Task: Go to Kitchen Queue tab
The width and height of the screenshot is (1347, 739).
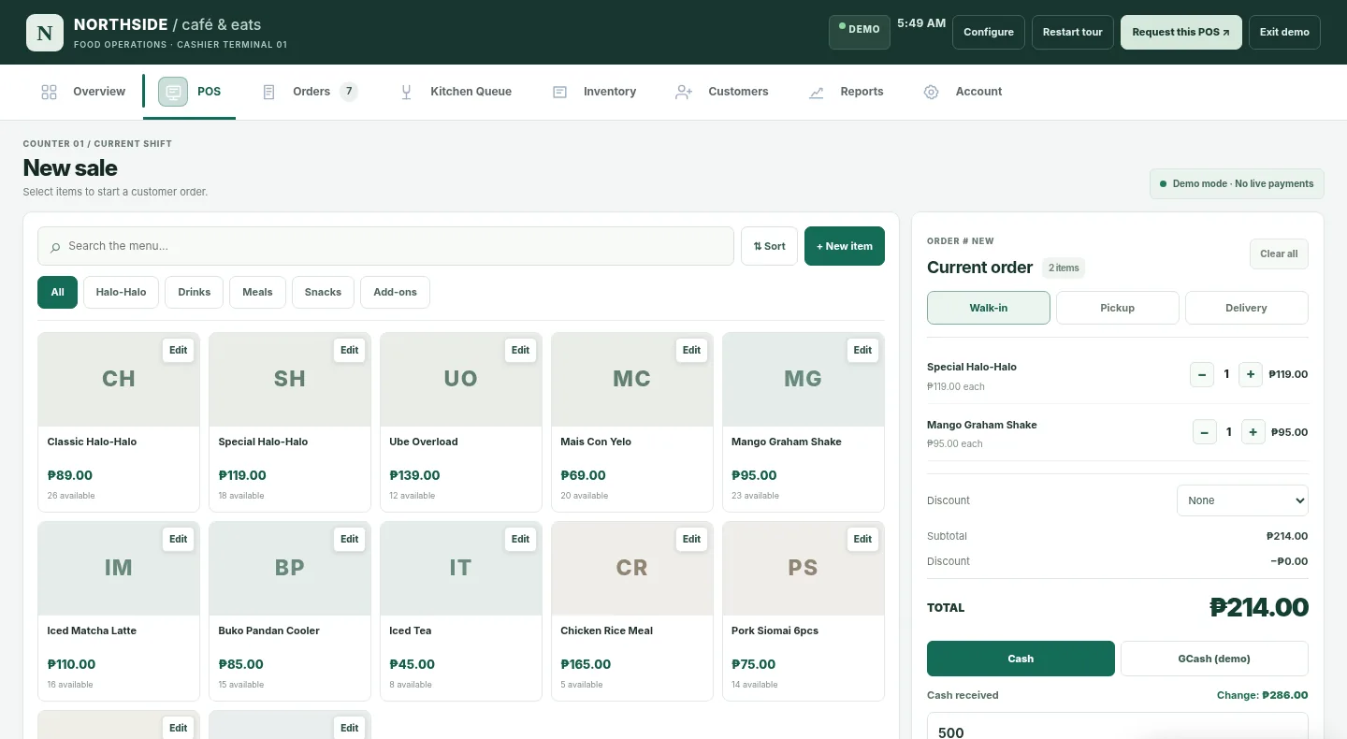Action: (x=456, y=92)
